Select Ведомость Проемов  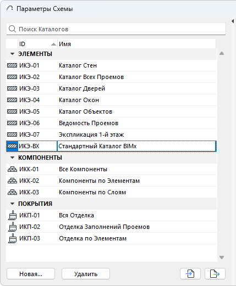click(89, 123)
